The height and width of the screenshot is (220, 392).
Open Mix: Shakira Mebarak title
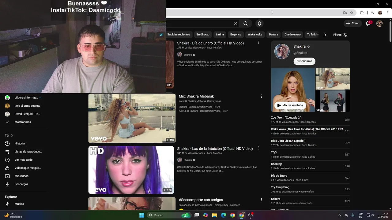(x=196, y=96)
